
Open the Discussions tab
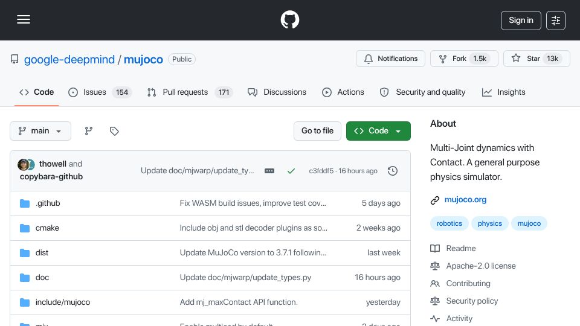tap(277, 92)
